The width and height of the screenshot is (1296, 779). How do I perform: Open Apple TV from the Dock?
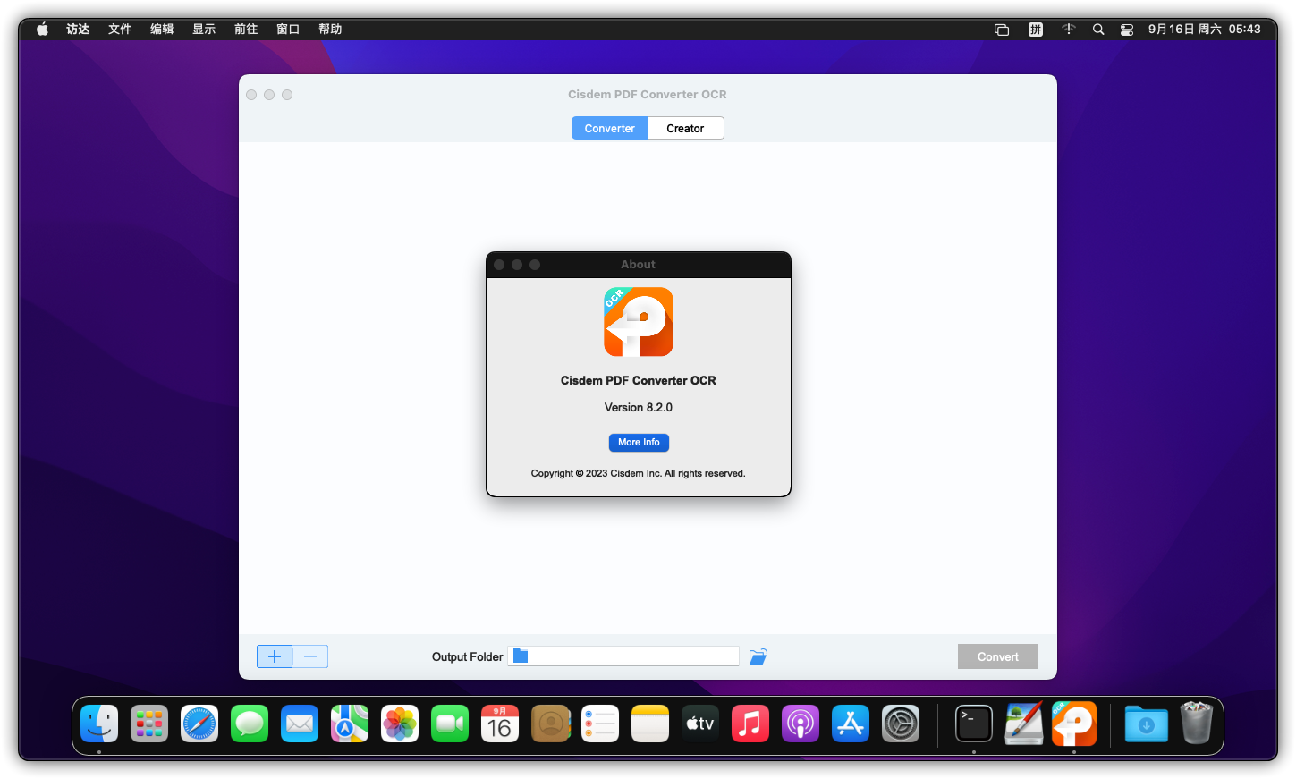point(700,724)
